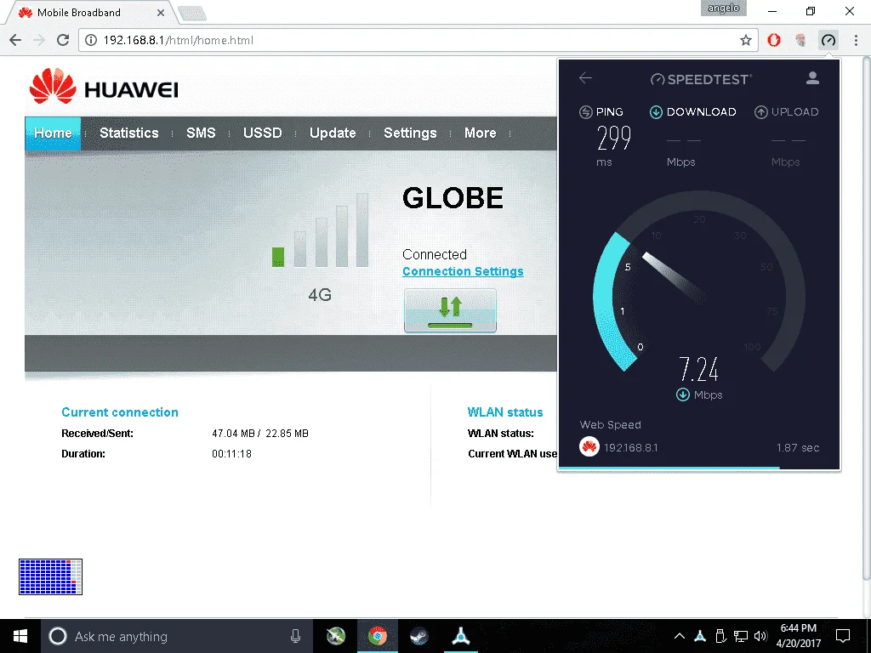This screenshot has width=871, height=653.
Task: Open Action Center notifications icon
Action: point(843,636)
